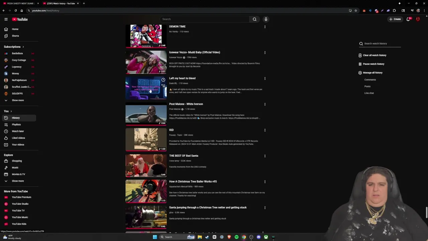Bookmark this page with star icon
The height and width of the screenshot is (241, 428).
356,10
